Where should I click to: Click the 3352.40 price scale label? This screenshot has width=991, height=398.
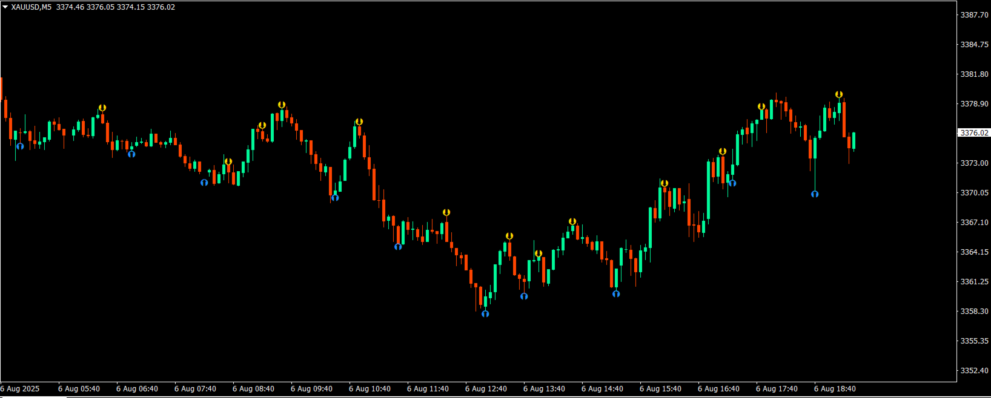click(x=974, y=370)
